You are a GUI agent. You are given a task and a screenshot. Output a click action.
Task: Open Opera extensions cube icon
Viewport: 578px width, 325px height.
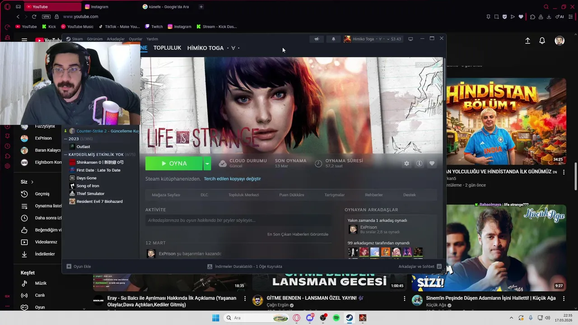[x=532, y=17]
